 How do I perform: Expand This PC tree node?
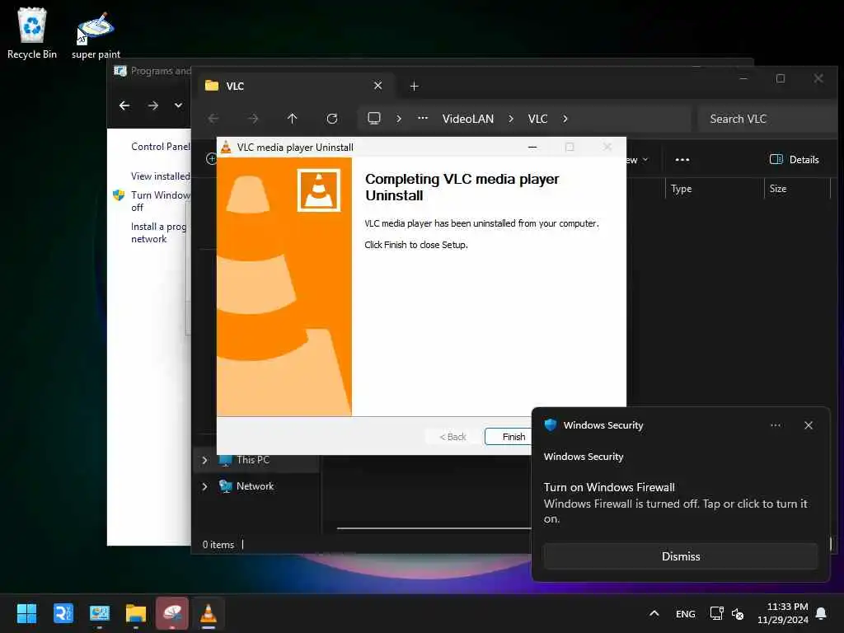click(x=204, y=460)
